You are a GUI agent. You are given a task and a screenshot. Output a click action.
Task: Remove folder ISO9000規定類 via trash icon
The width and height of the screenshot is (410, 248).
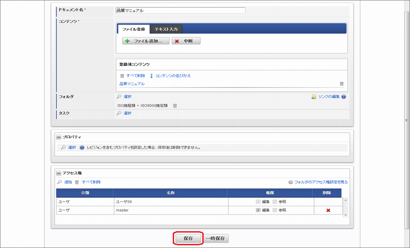(175, 105)
